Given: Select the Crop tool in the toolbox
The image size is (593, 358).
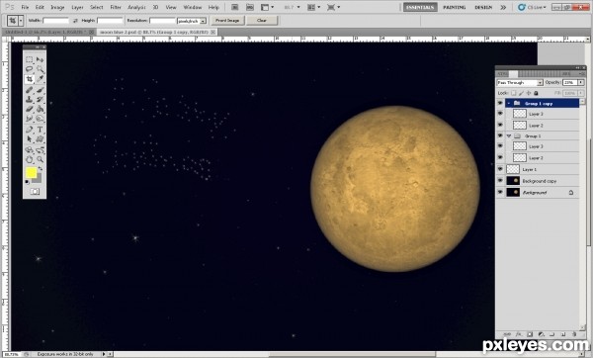Looking at the screenshot, I should point(29,79).
